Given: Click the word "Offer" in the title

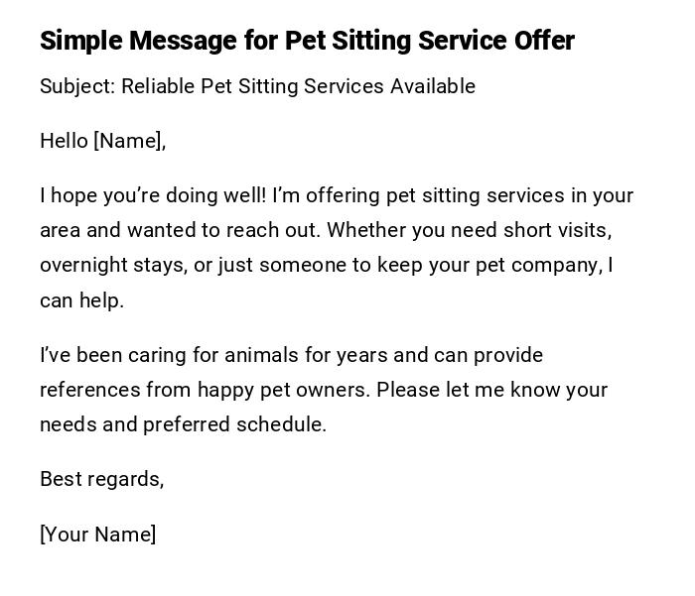Looking at the screenshot, I should 543,41.
